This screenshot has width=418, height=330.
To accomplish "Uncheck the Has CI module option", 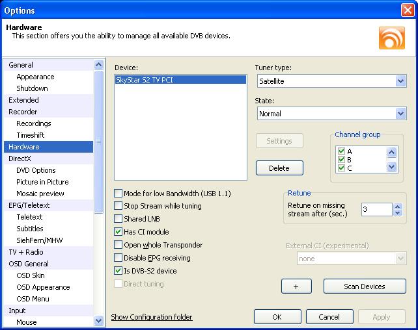I will click(118, 232).
